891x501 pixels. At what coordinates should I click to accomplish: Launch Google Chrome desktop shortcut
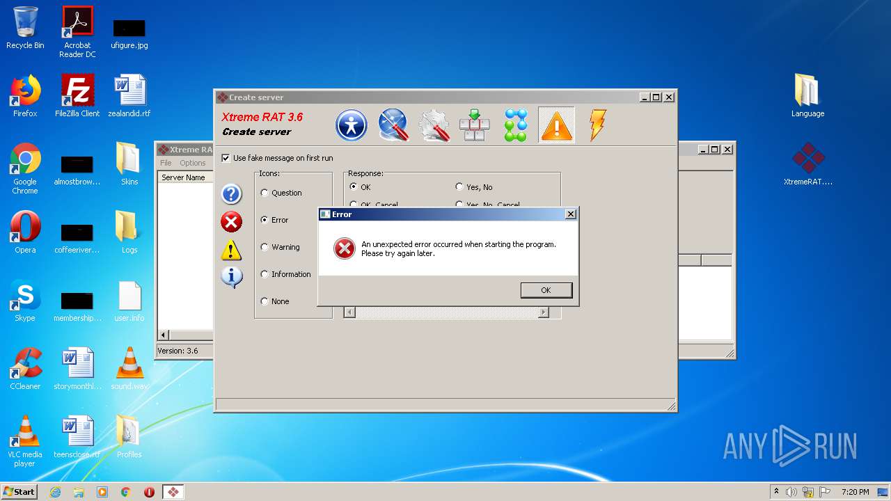25,168
